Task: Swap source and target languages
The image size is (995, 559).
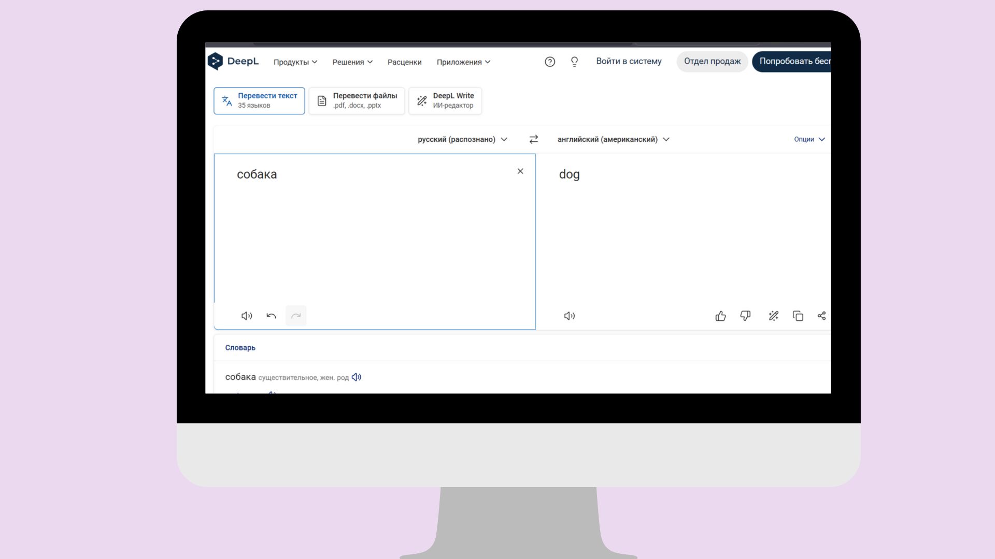Action: [x=533, y=139]
